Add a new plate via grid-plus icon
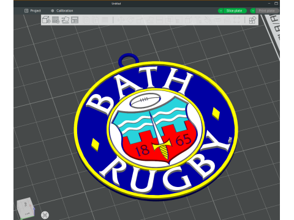Screen dimensions: 294x220 point(56,20)
